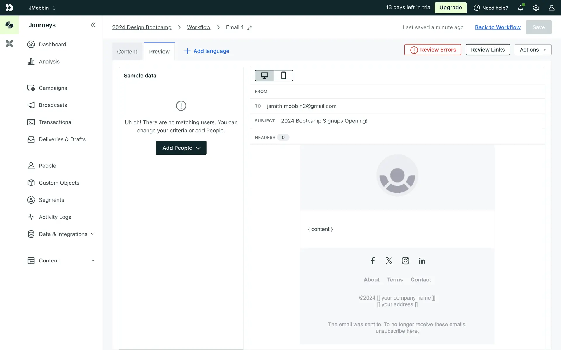The width and height of the screenshot is (561, 350).
Task: Follow the Back to Workflow link
Action: [498, 27]
